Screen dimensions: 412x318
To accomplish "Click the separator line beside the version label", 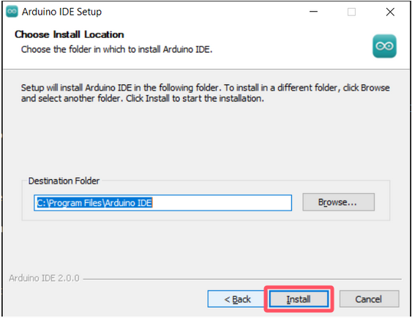I will click(x=242, y=279).
